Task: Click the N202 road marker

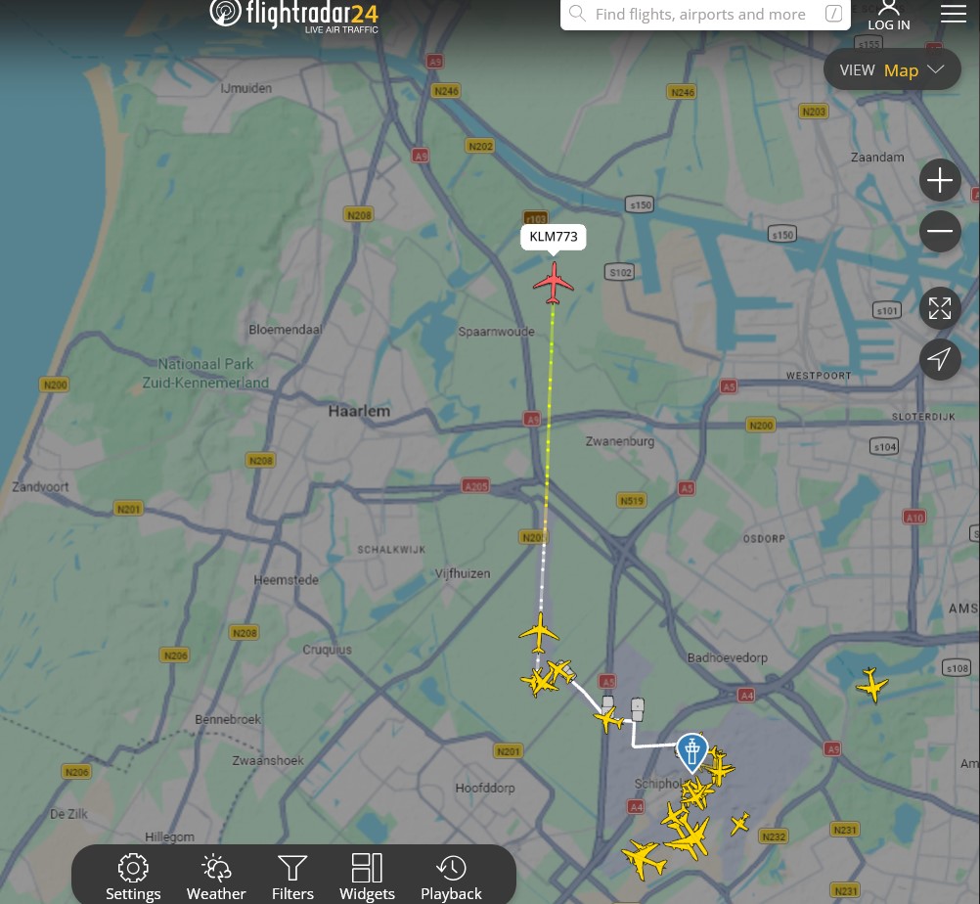Action: (480, 147)
